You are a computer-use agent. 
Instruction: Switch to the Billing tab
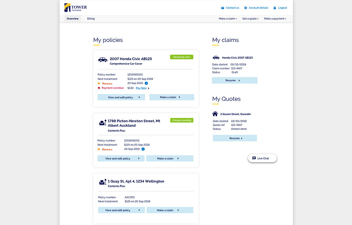point(91,19)
